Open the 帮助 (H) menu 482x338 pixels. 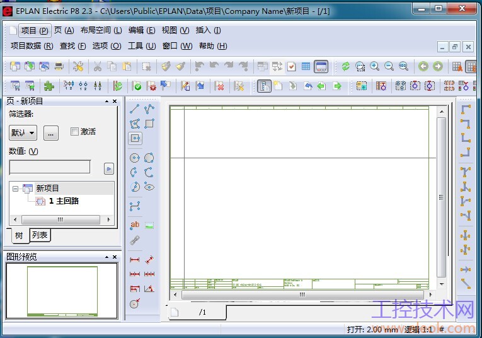click(213, 46)
